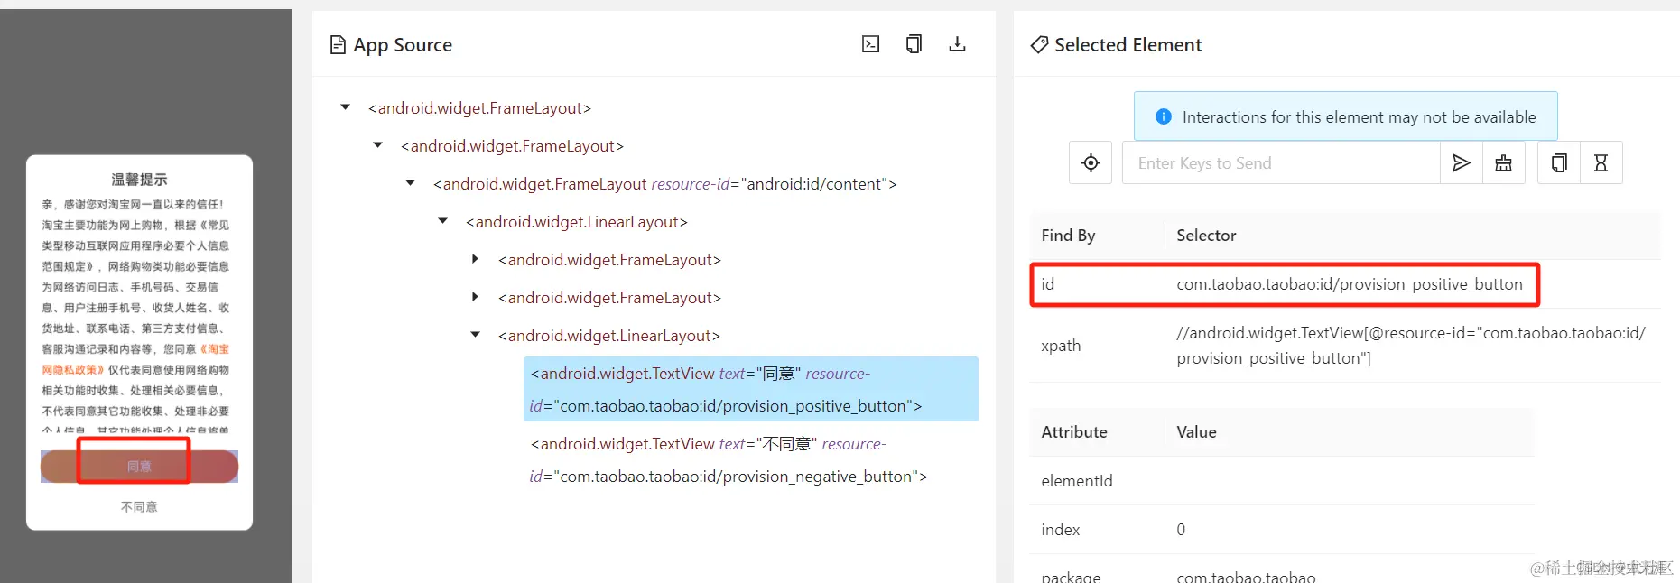
Task: Click the xpath selector value
Action: tap(1410, 346)
